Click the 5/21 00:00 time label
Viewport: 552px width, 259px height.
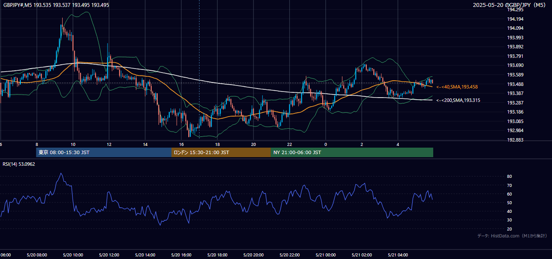[x=326, y=255]
